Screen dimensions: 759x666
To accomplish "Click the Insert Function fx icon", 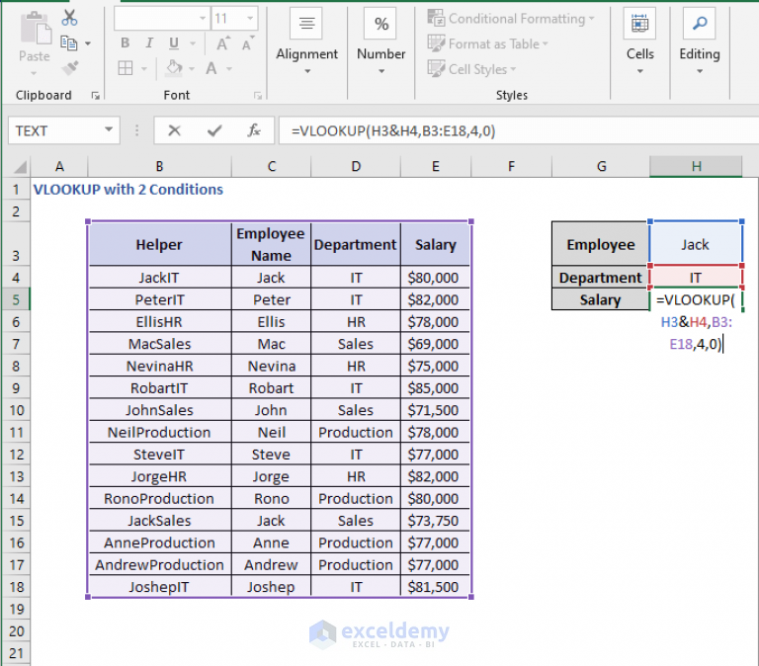I will click(254, 130).
